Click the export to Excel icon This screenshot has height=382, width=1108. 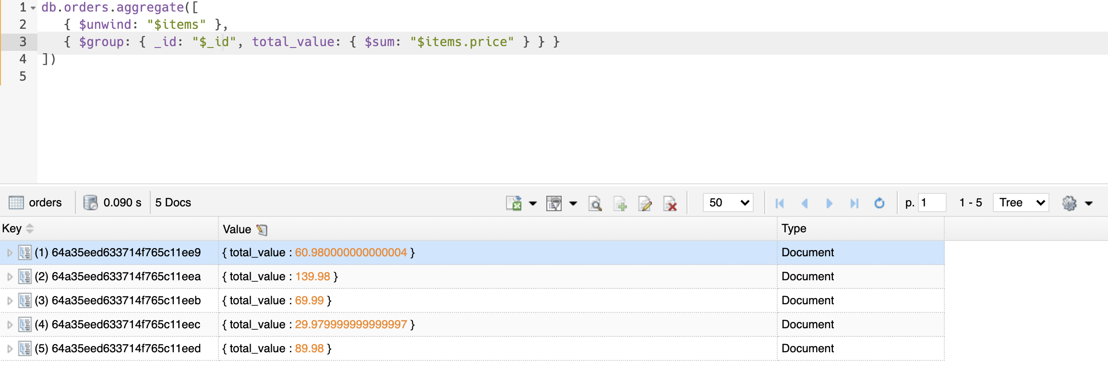click(x=514, y=203)
